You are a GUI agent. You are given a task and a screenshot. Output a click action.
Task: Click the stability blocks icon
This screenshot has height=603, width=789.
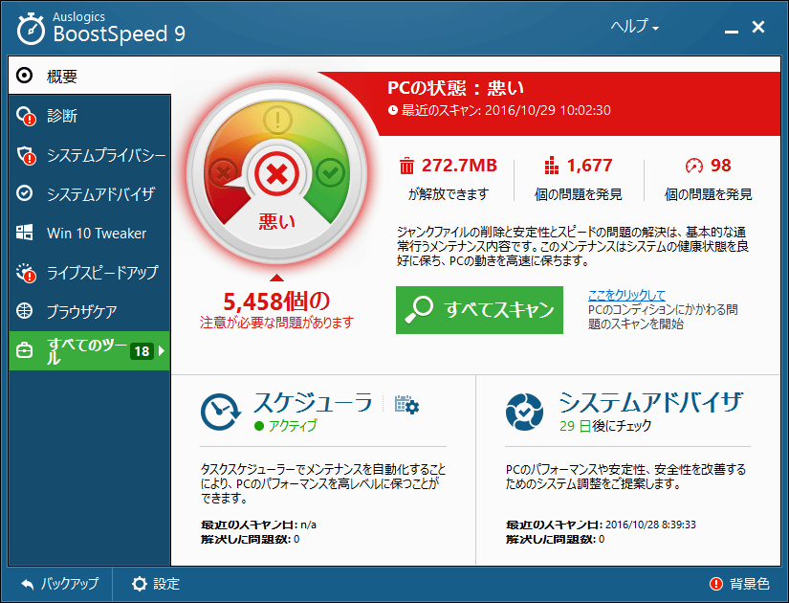[x=552, y=166]
